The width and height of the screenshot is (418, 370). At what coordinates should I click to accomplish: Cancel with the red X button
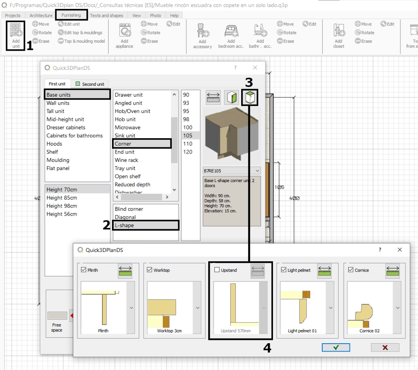click(x=385, y=347)
